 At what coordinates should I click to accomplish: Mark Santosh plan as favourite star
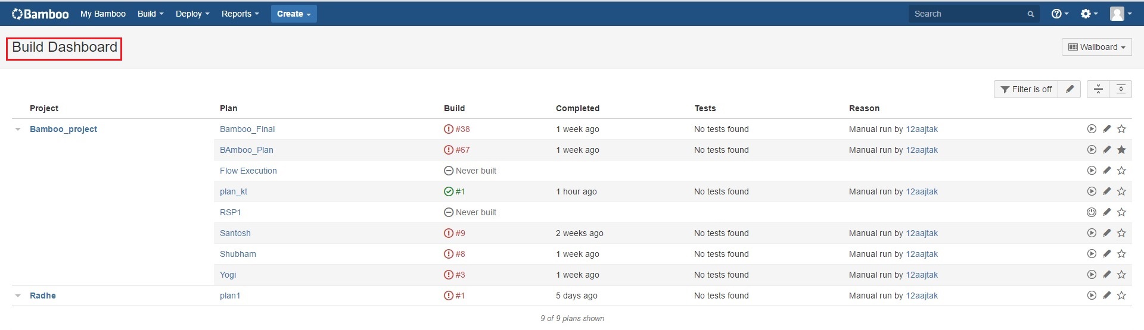click(1121, 233)
